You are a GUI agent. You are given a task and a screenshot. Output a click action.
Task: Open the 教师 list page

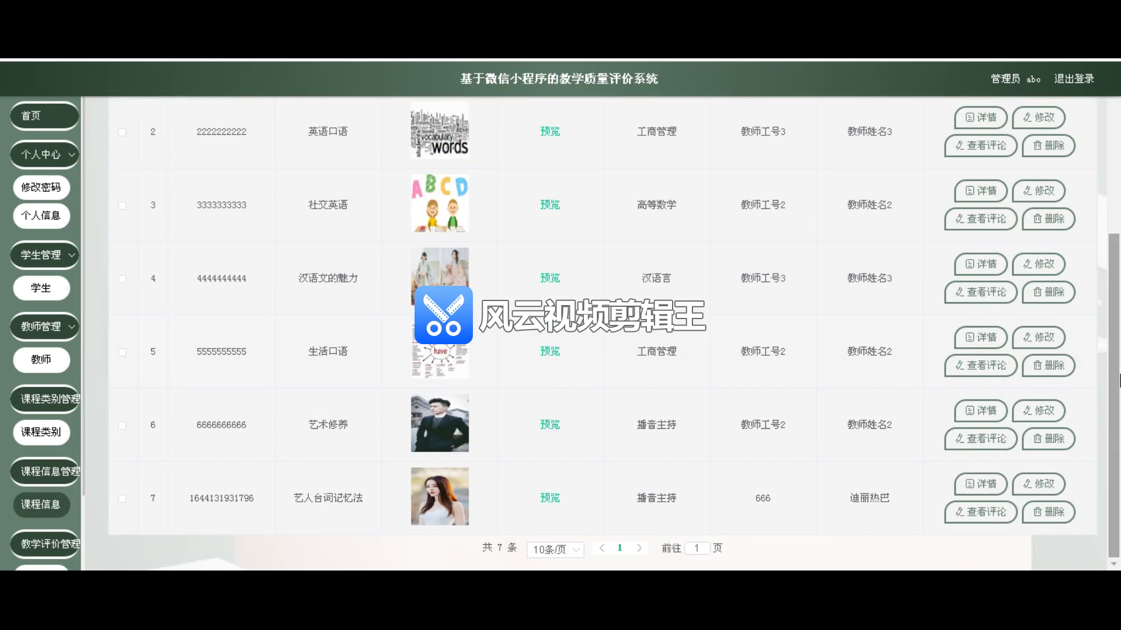pyautogui.click(x=41, y=360)
